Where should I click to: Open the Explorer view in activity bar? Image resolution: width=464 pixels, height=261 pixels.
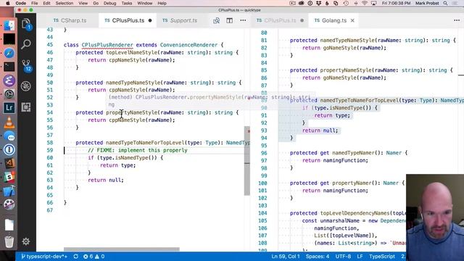pos(26,24)
